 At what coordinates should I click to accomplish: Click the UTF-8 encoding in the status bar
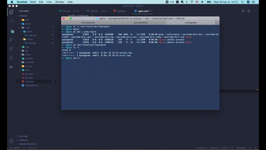tap(225, 148)
